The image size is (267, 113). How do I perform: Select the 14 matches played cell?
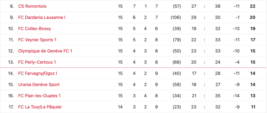[120, 107]
